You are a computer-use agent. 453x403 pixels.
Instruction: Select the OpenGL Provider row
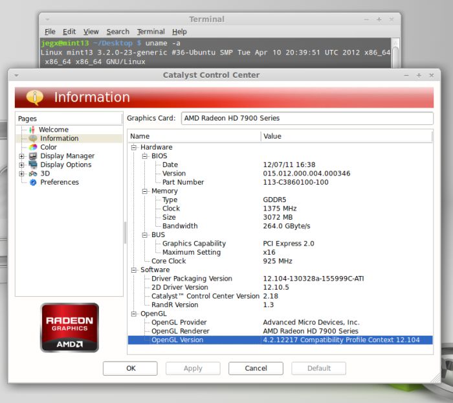(280, 322)
